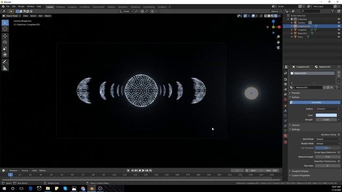Select the Cursor tool

(x=5, y=29)
